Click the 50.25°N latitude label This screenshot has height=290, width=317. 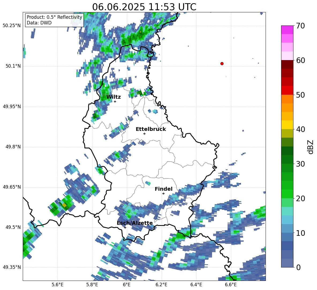(x=12, y=26)
